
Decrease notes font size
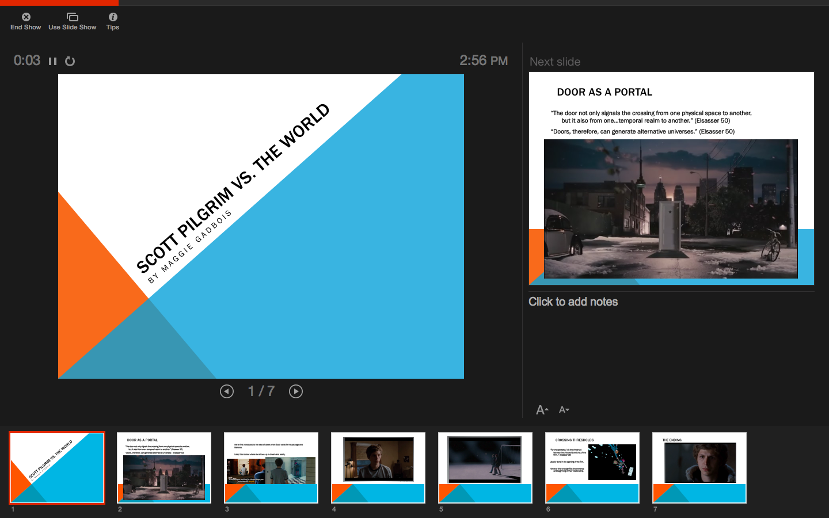(x=564, y=410)
